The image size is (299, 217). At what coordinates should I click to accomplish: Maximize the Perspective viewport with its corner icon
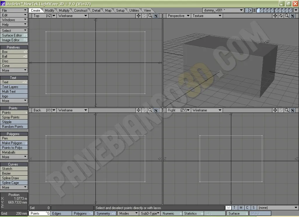point(293,16)
